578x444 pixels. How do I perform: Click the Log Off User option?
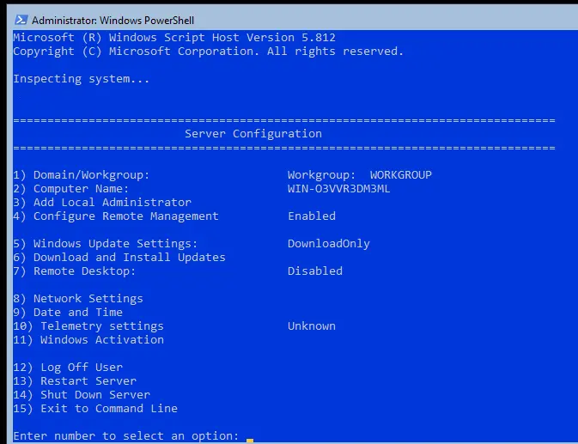pos(68,368)
